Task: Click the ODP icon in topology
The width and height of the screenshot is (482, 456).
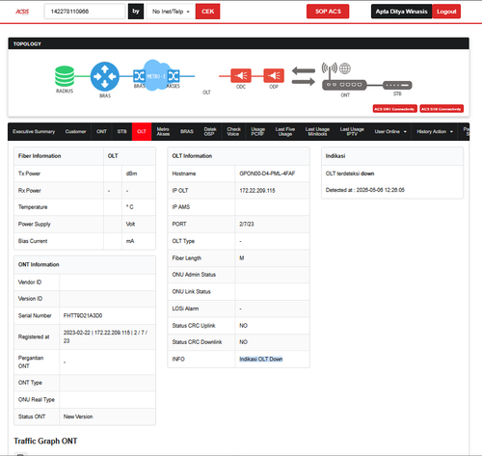Action: [x=274, y=76]
